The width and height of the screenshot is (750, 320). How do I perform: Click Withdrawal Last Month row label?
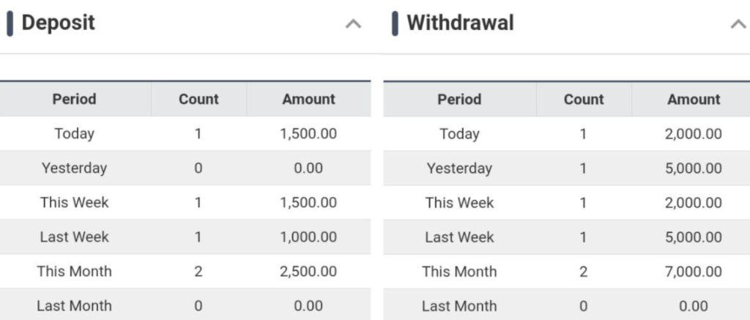[x=459, y=306]
